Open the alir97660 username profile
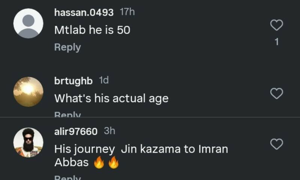This screenshot has height=180, width=300. (76, 132)
